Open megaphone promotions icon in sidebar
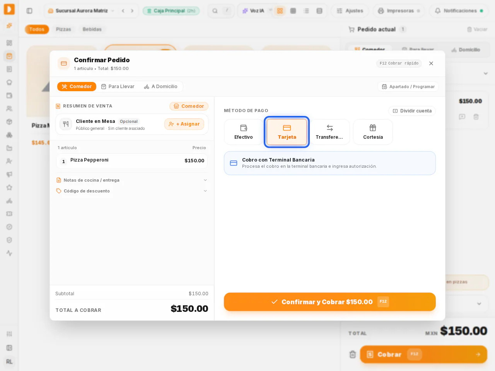This screenshot has height=371, width=495. [x=9, y=174]
